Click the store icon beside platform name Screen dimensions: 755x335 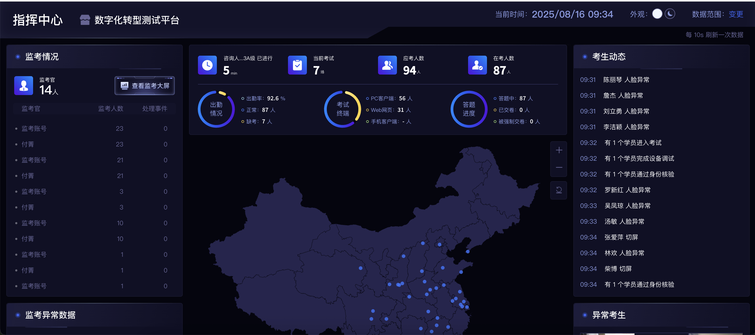[85, 20]
